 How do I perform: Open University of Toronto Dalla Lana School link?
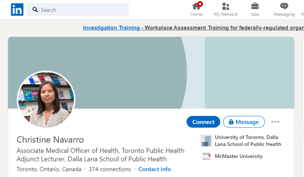coord(248,141)
